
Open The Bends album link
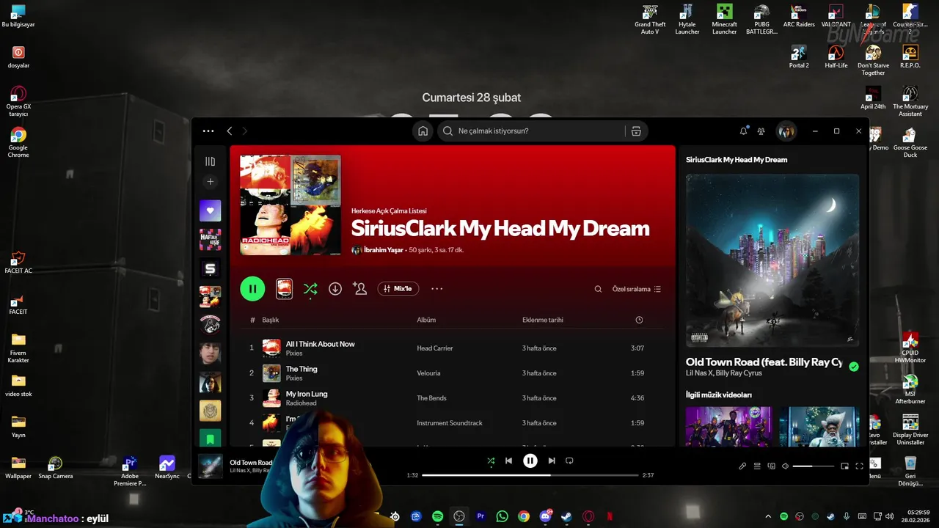[x=432, y=398]
